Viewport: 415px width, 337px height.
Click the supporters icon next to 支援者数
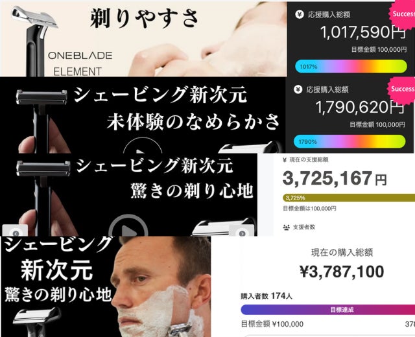287,227
